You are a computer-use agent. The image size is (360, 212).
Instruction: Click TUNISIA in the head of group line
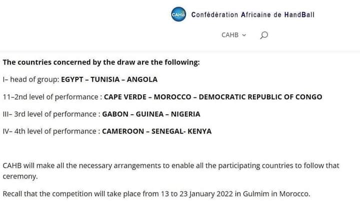click(105, 79)
